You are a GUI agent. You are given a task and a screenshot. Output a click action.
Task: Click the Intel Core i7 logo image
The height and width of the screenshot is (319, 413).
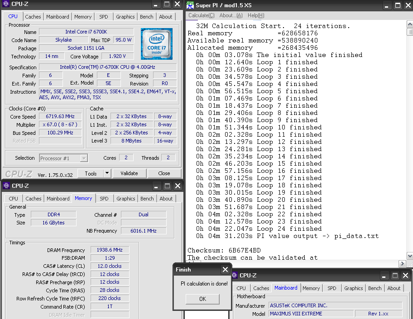(x=157, y=44)
